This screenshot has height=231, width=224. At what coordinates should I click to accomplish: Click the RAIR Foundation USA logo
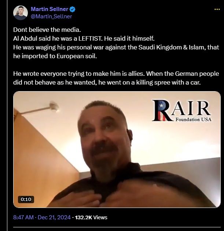[x=181, y=111]
